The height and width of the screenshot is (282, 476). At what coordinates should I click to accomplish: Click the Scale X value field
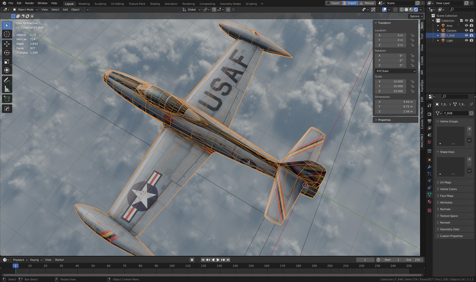coord(390,81)
